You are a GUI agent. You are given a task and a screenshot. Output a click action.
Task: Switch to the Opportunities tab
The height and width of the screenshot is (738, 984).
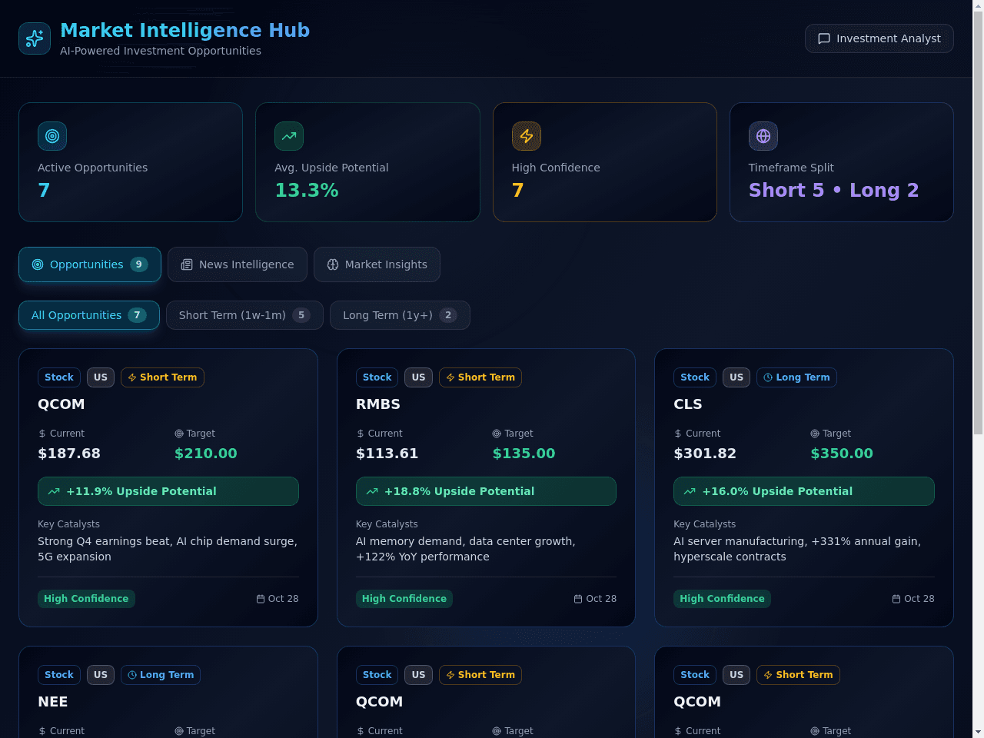[90, 264]
